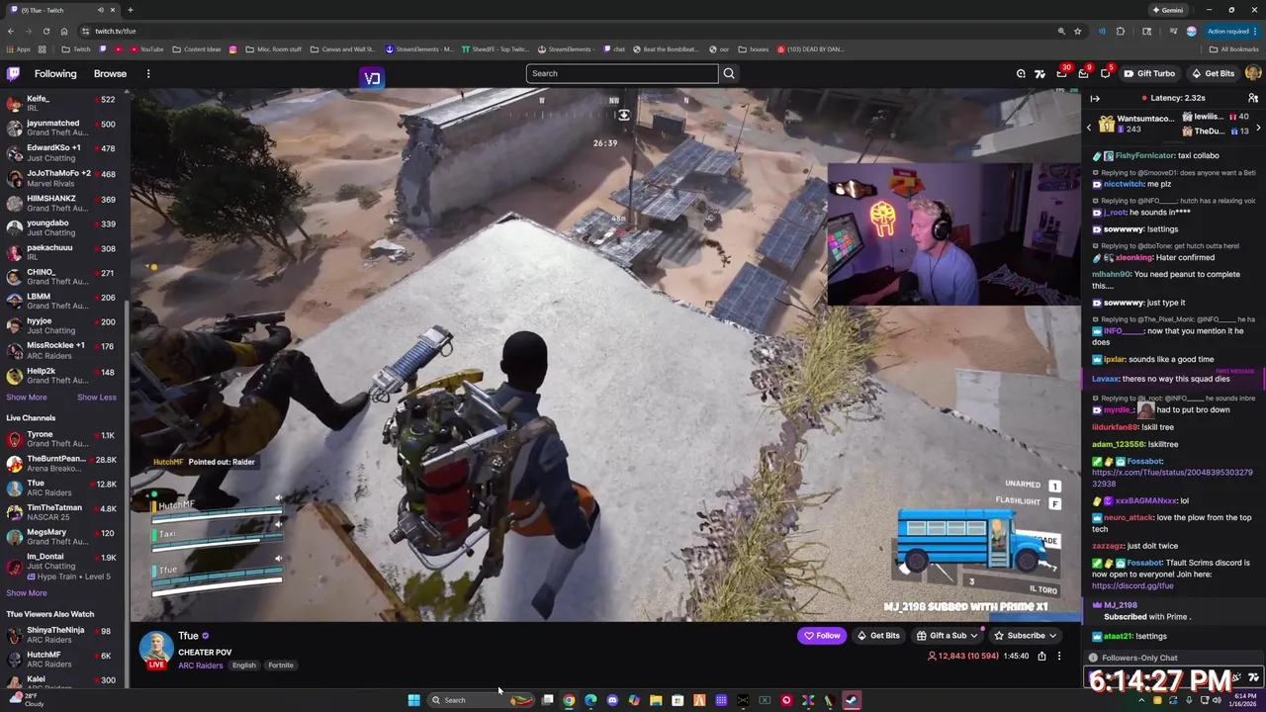Open TimTheTatman channel in sidebar

(x=61, y=512)
